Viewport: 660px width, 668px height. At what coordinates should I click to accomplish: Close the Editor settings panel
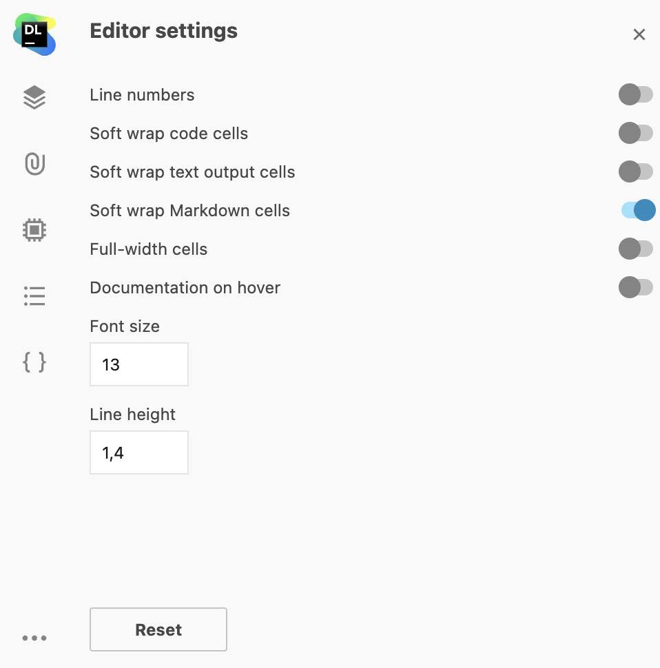639,34
